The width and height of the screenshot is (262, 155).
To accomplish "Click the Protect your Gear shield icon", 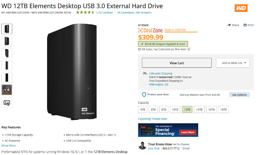I will coord(144,95).
